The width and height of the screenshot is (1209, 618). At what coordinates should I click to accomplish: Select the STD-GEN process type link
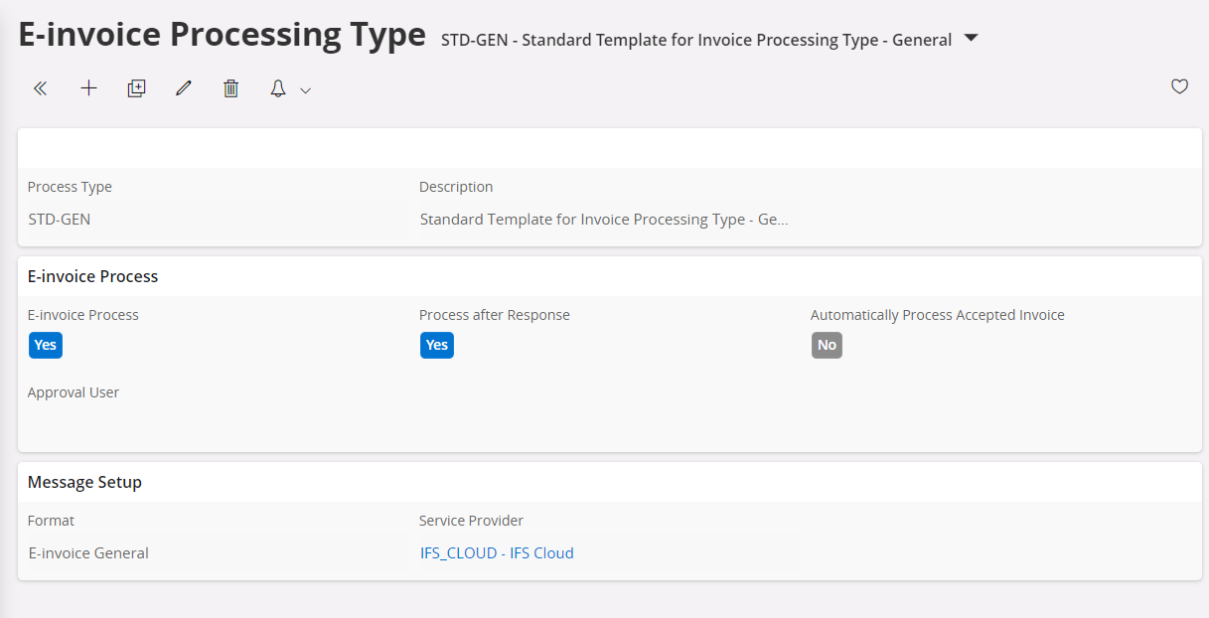pos(59,219)
